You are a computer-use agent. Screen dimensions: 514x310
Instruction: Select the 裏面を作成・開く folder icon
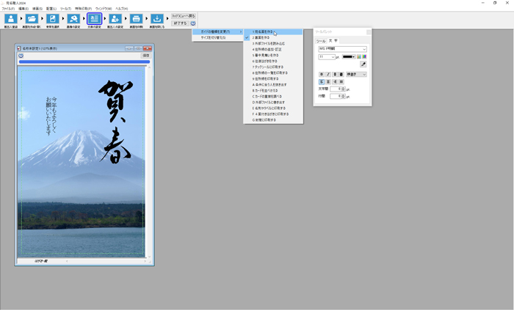(x=32, y=19)
